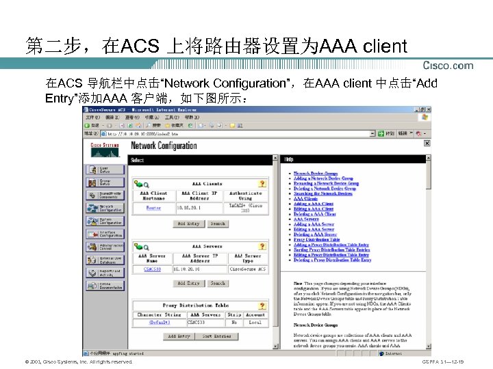Open Reports and Activity navigation button
Viewport: 493px width, 369px height.
[105, 273]
